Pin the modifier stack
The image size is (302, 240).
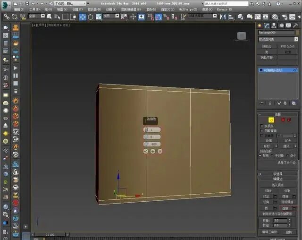[262, 103]
